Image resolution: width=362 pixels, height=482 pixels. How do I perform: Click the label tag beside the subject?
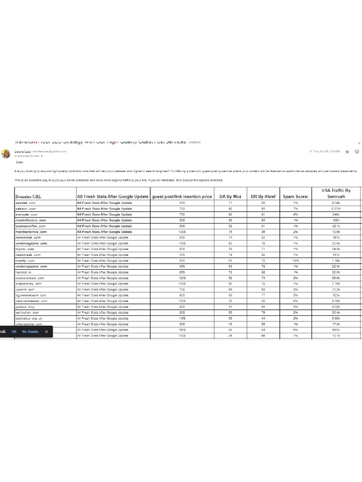tap(195, 142)
